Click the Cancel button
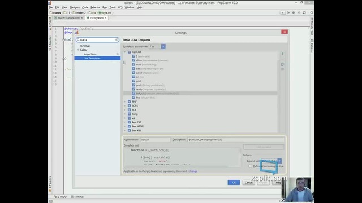 (249, 183)
